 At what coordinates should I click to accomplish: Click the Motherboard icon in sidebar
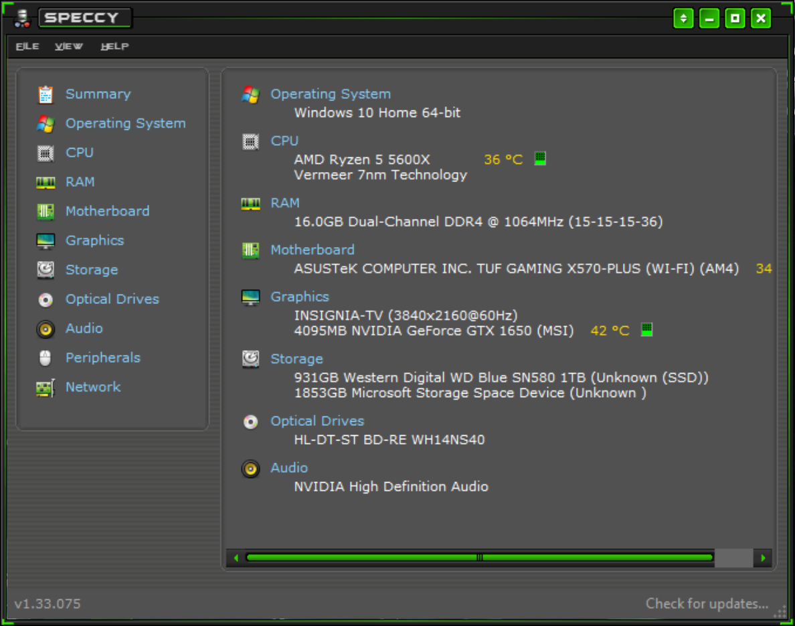click(46, 212)
